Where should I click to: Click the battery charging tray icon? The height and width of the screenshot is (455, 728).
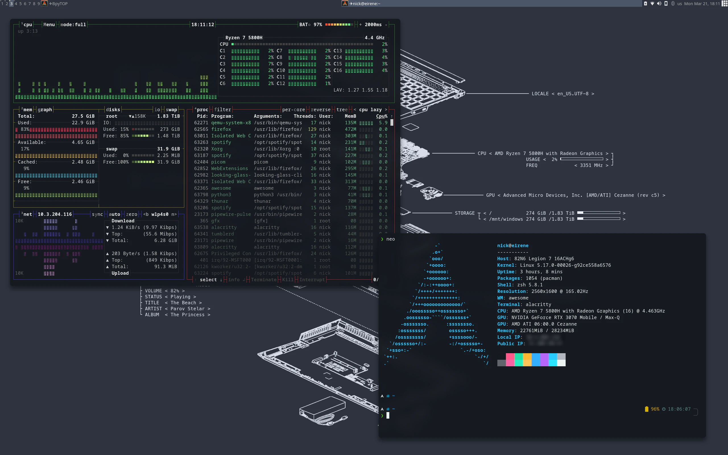point(645,4)
